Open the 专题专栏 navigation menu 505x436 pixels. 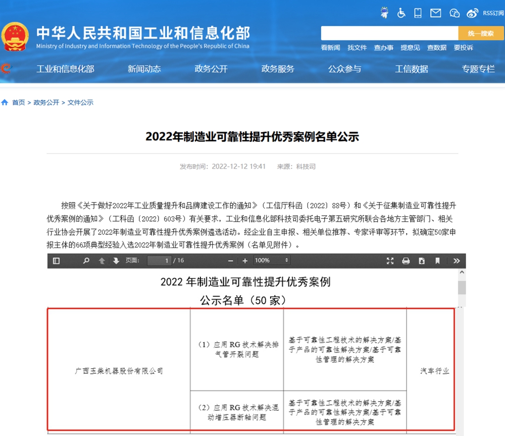[478, 69]
